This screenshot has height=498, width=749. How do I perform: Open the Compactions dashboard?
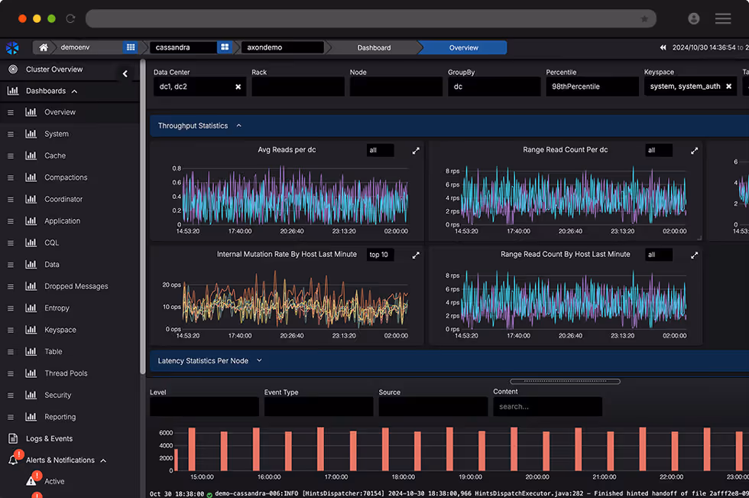point(66,177)
